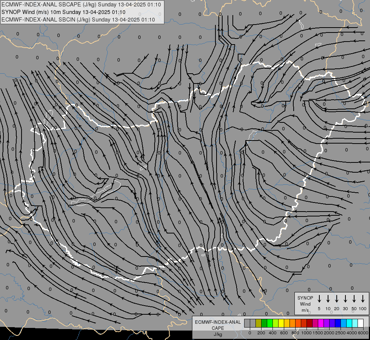Screen dimensions: 370x340
Task: Select the olive CAPE legend swatch
Action: [x=259, y=323]
